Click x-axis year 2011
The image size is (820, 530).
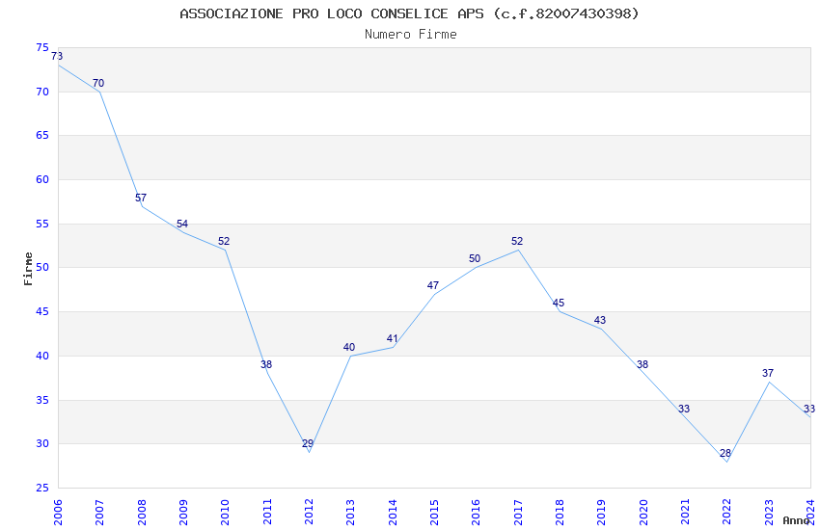(267, 513)
